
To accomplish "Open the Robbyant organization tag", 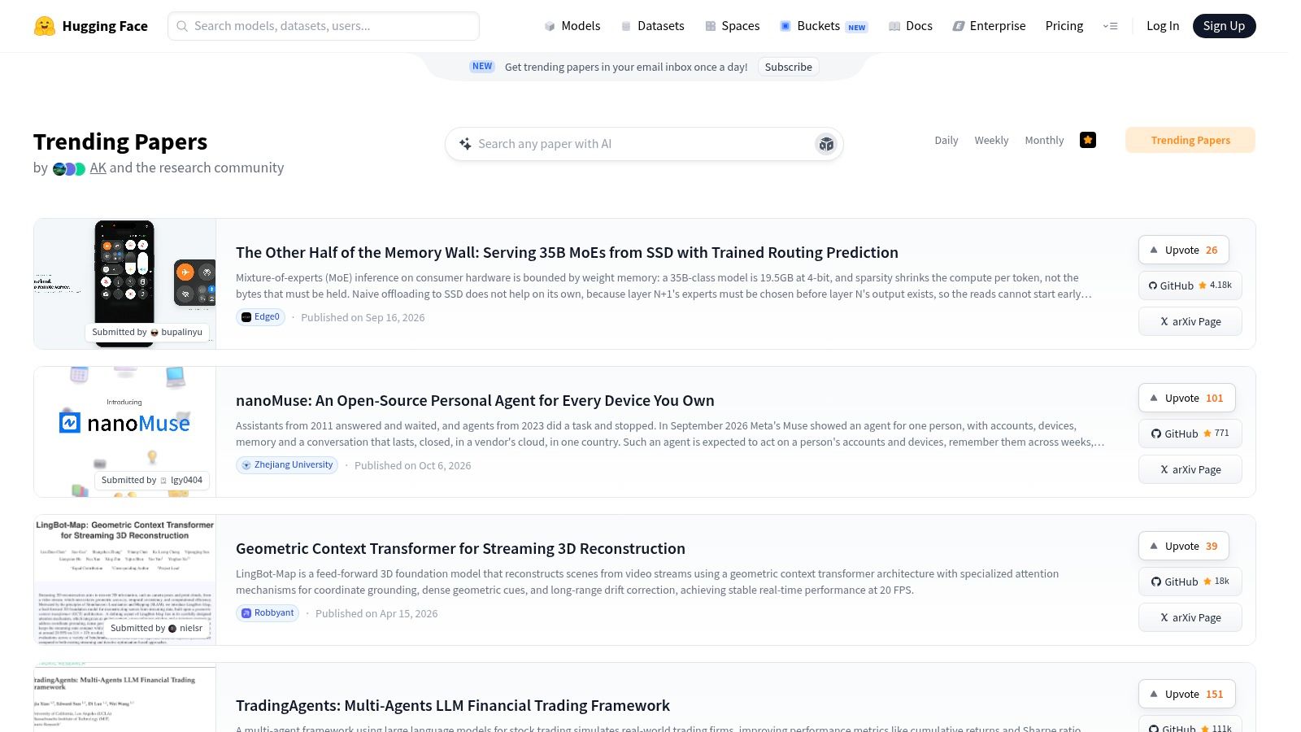I will pos(268,613).
